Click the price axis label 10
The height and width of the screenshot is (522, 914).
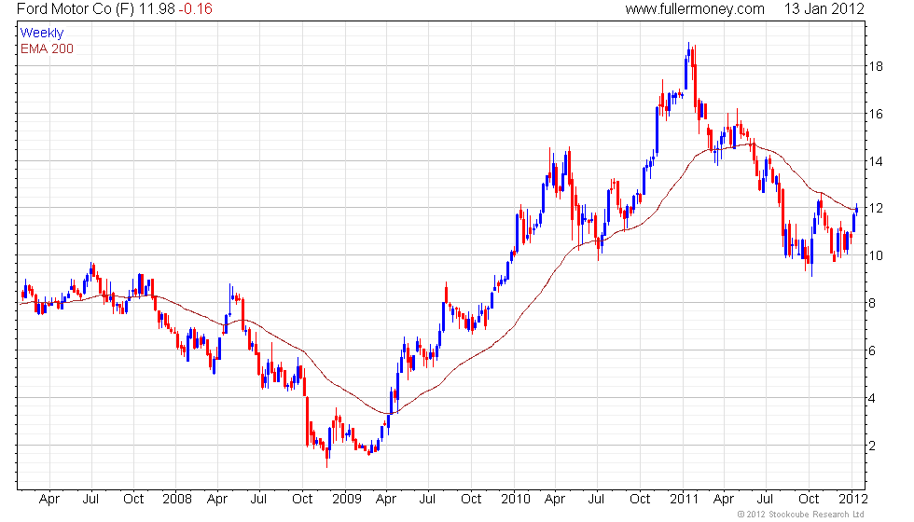coord(876,255)
